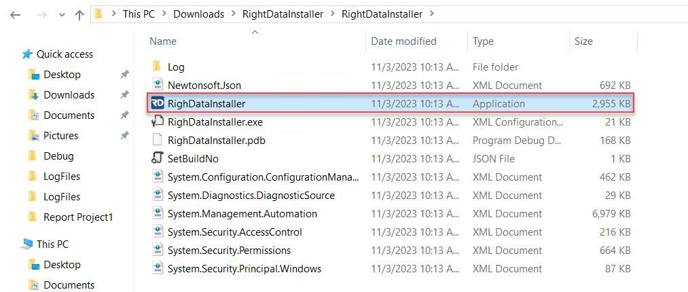Screen dimensions: 688x292
Task: Expand the chevron after Downloads breadcrumb
Action: point(233,14)
